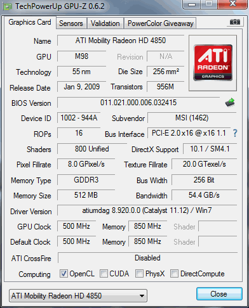Image resolution: width=249 pixels, height=308 pixels.
Task: Click the Bus Width field 256 Bit
Action: 204,180
